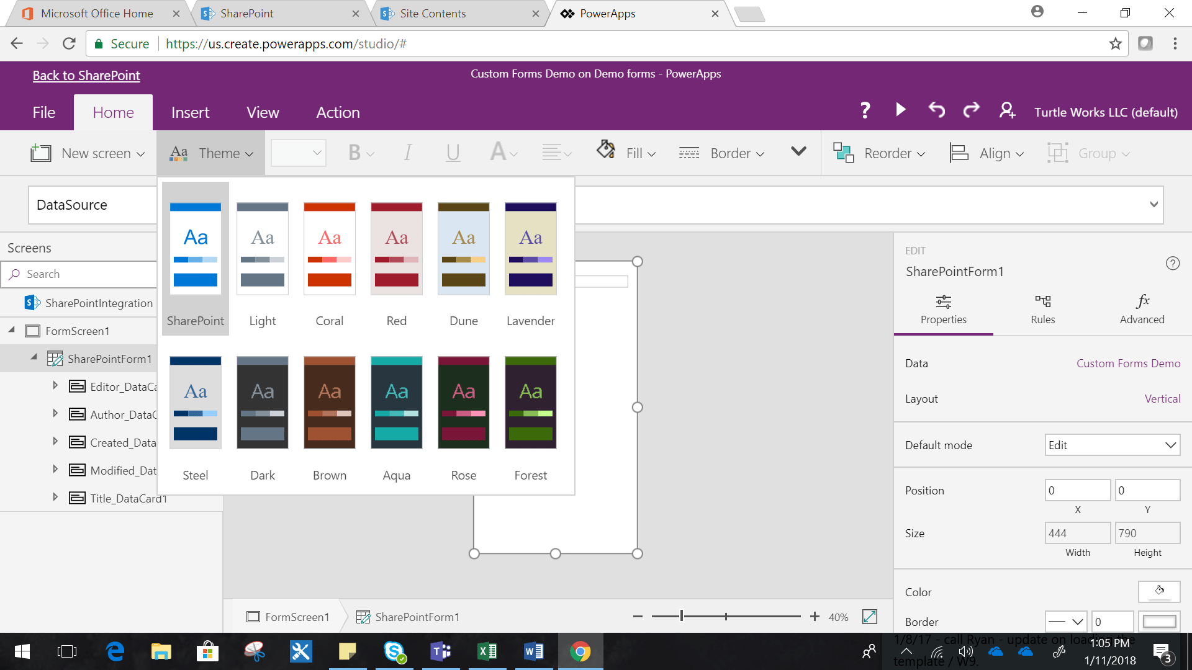1192x670 pixels.
Task: Open the File menu tab
Action: pos(43,112)
